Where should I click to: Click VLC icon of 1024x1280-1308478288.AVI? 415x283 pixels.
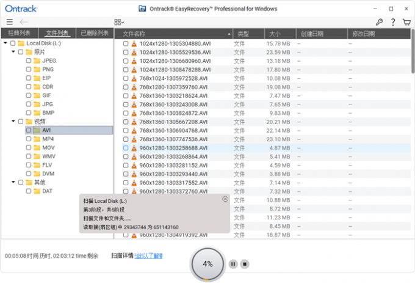[x=134, y=70]
